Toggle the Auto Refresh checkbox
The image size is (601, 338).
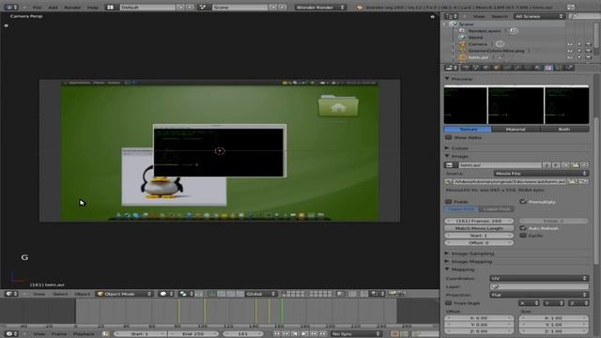pyautogui.click(x=523, y=228)
